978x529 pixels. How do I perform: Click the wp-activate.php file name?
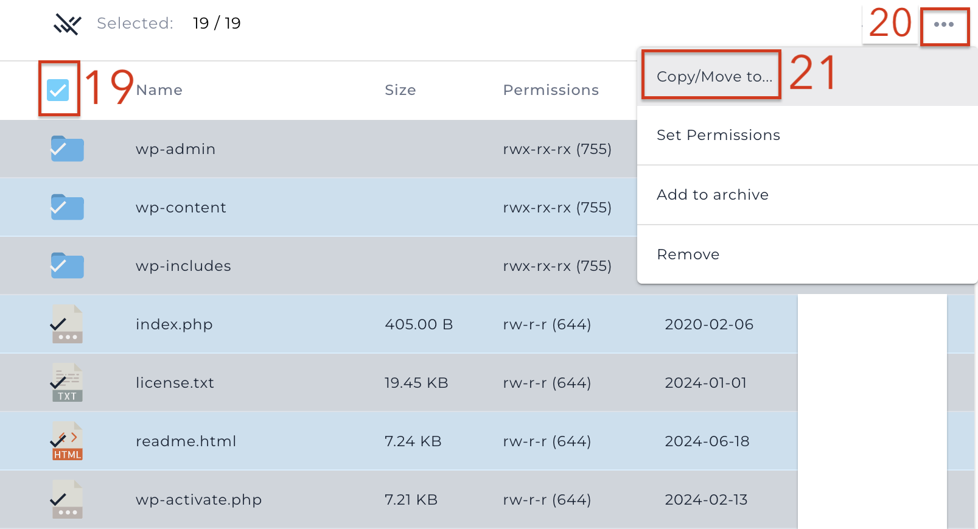pos(198,500)
